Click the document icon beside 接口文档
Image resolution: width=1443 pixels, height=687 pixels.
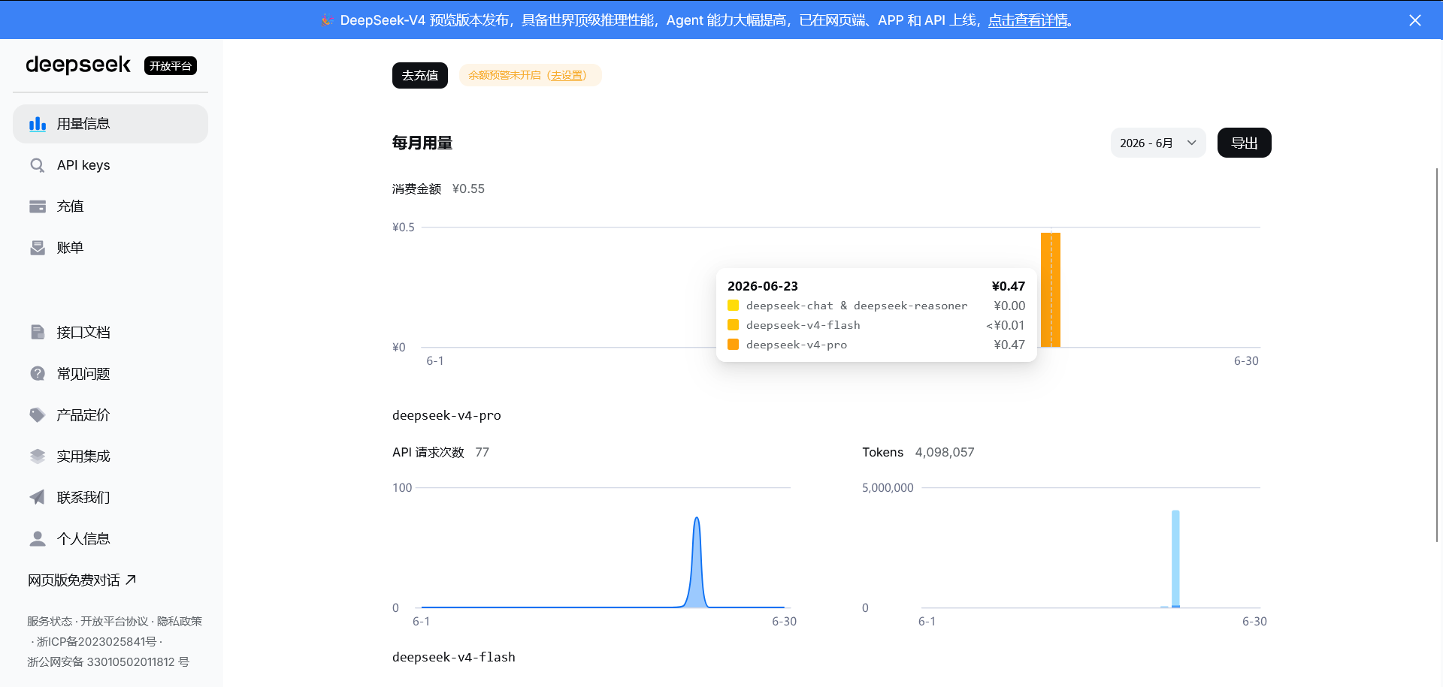38,332
